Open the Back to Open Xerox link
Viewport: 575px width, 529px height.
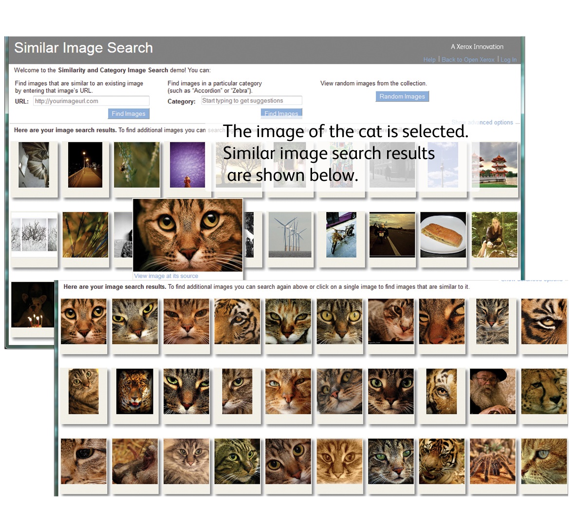coord(467,60)
